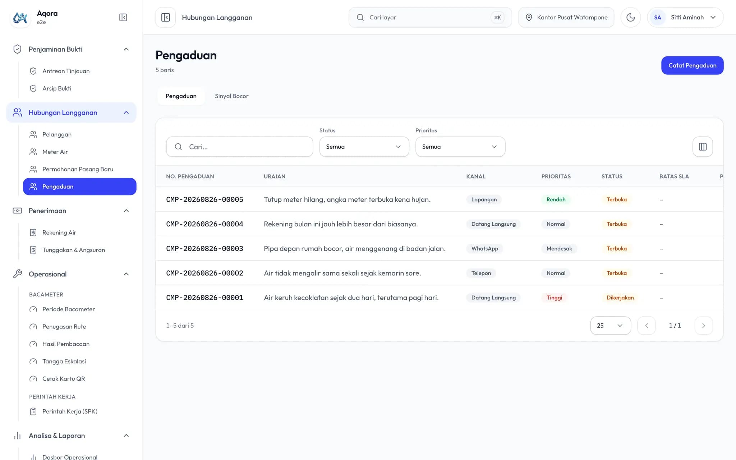
Task: Collapse the Analisa & Laporan section
Action: (71, 436)
